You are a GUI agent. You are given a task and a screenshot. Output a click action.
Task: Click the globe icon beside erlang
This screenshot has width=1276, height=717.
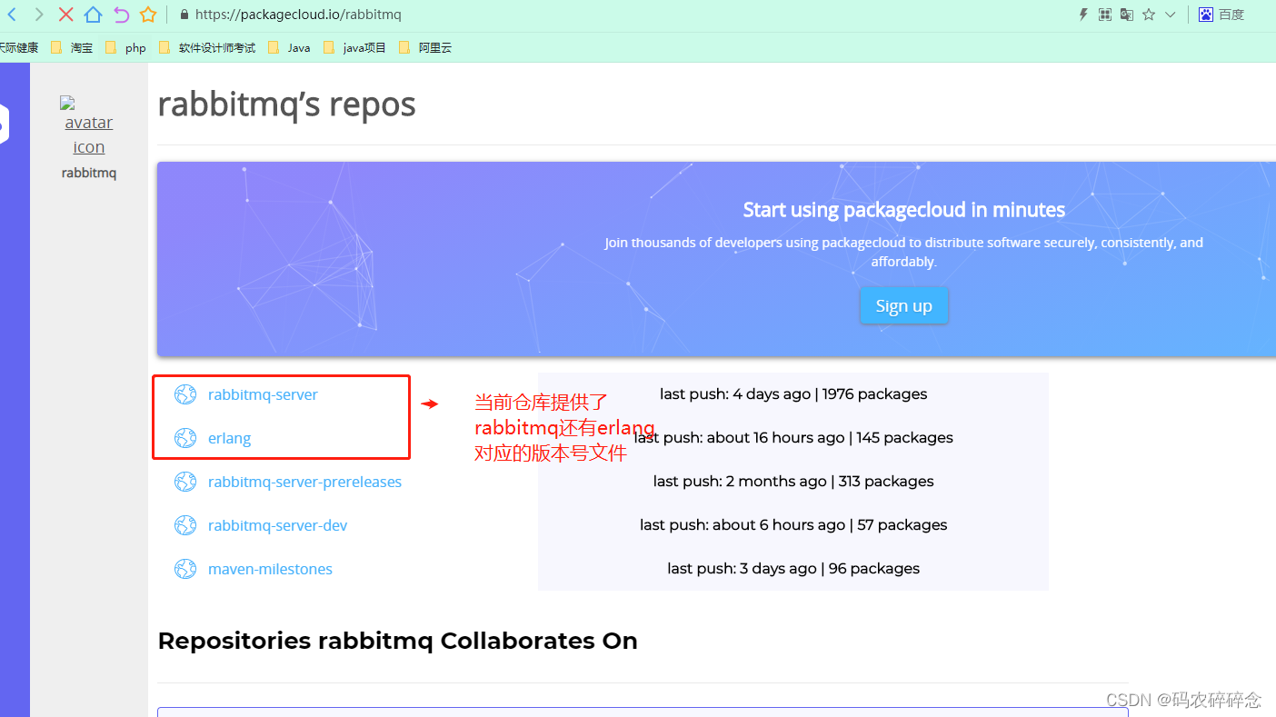tap(185, 438)
